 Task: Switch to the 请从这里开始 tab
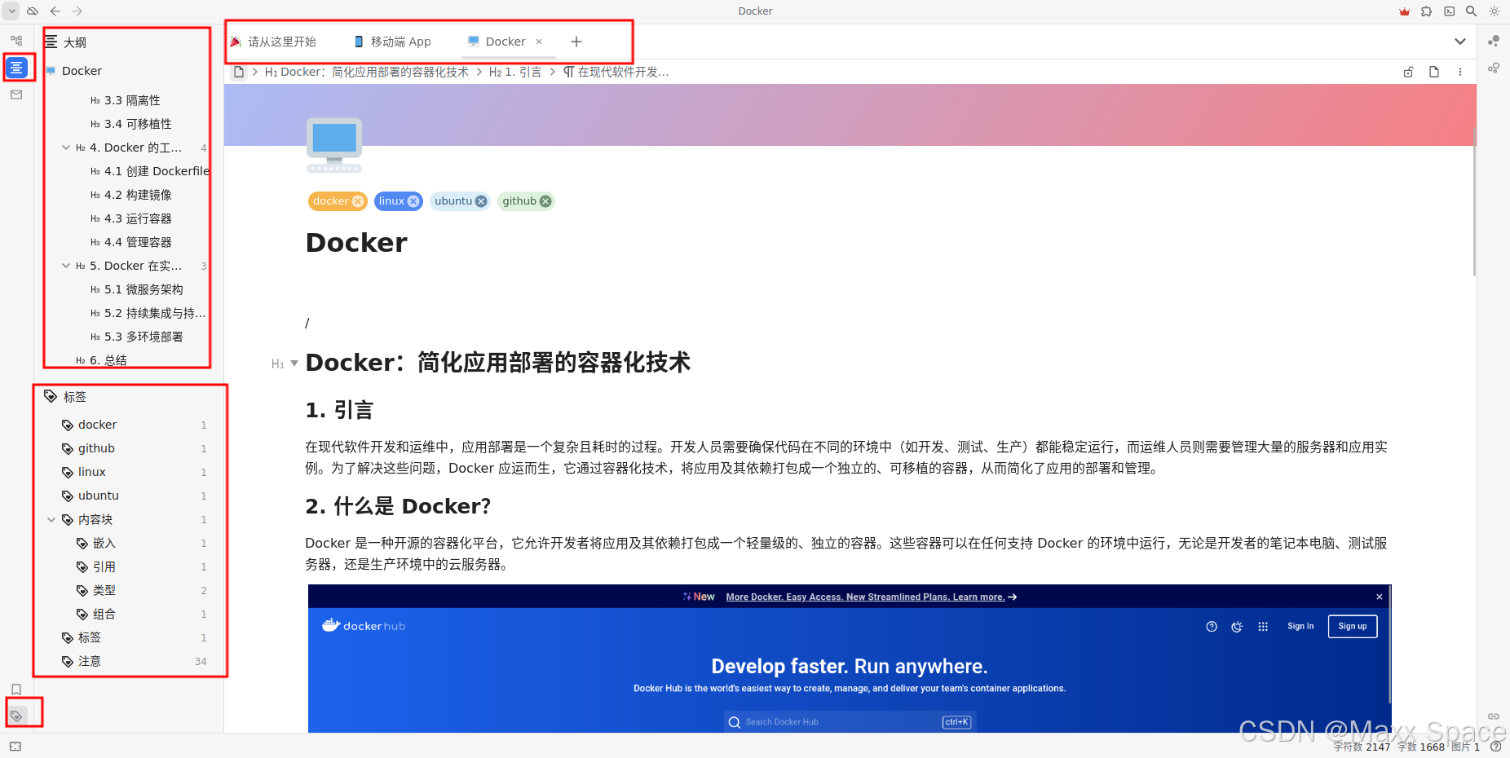point(274,42)
